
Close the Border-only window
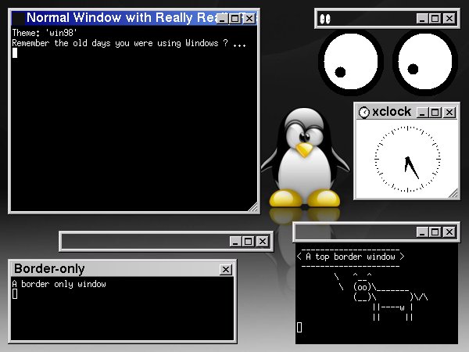coord(226,269)
